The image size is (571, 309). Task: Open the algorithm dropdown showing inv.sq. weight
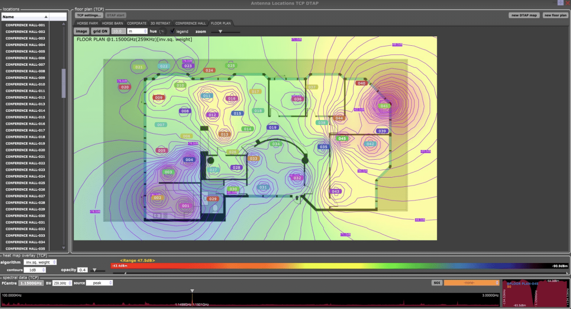coord(40,262)
